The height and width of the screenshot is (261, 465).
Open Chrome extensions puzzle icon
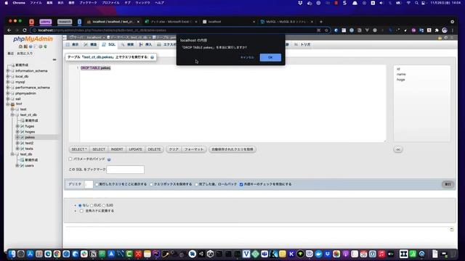point(437,30)
